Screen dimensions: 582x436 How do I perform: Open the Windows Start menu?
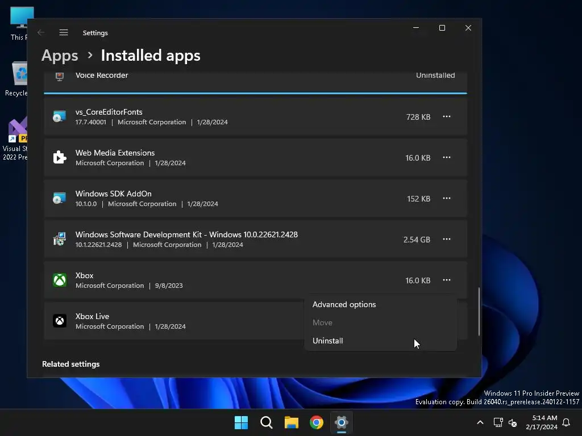(x=241, y=422)
